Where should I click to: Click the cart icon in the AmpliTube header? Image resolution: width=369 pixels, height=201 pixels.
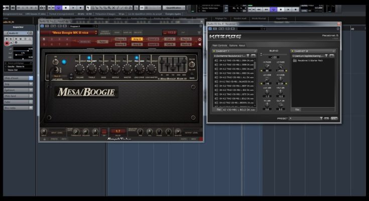pos(200,33)
